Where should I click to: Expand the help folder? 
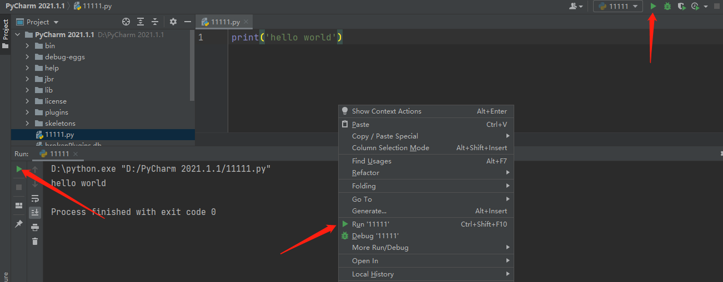tap(27, 68)
